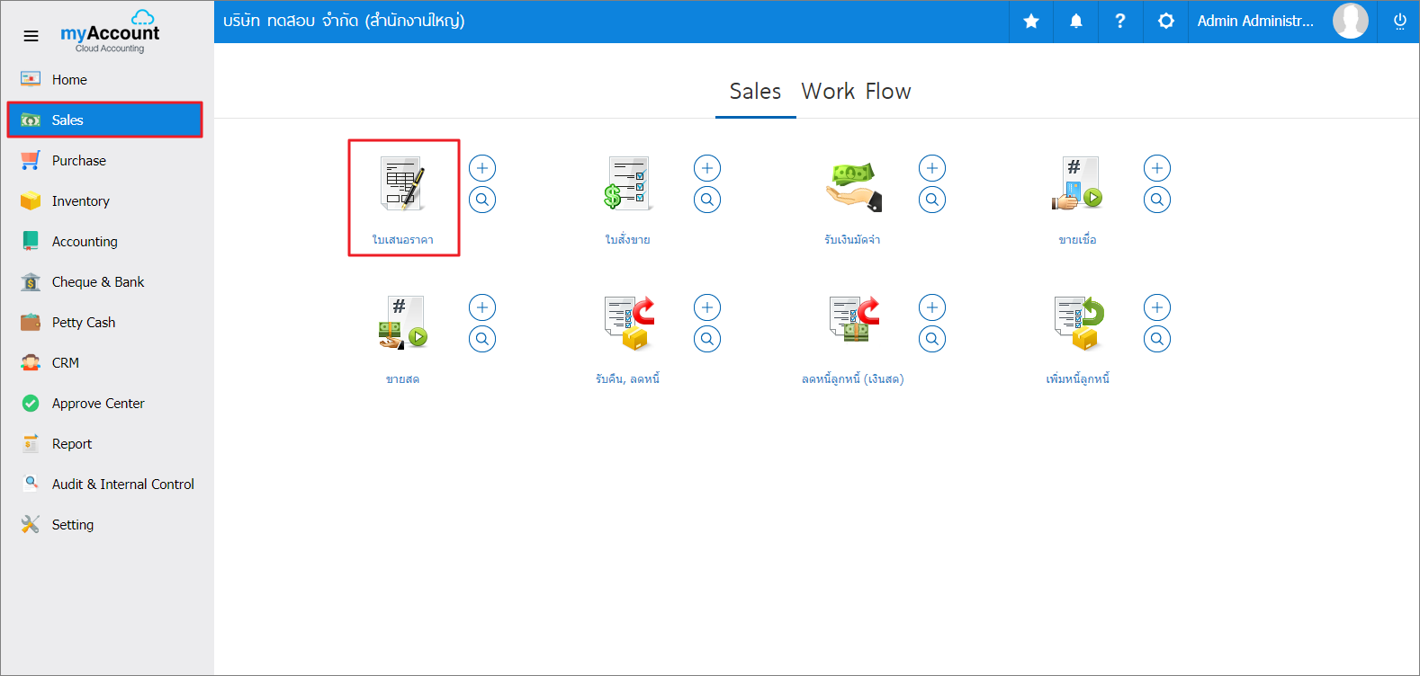Open settings gear in top bar
The width and height of the screenshot is (1420, 676).
(1166, 21)
